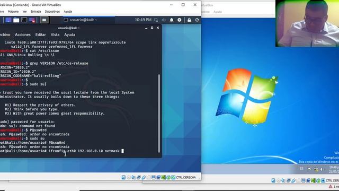
Task: Click the display indicator in Windows 7 VM status bar
Action: [304, 180]
